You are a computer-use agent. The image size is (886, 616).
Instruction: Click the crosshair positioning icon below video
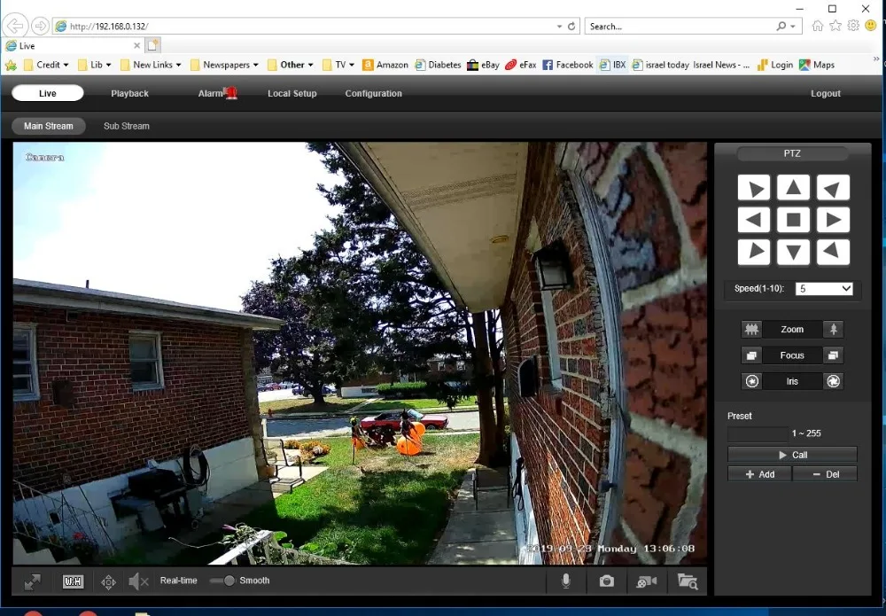click(108, 581)
